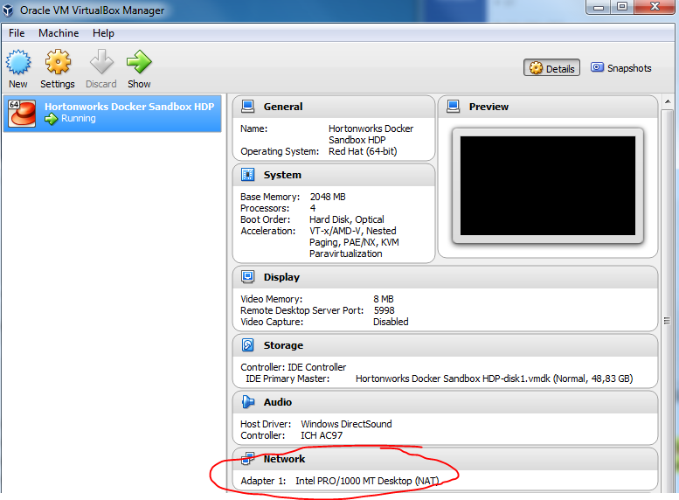The width and height of the screenshot is (679, 500).
Task: Click 'Controller: IDE Controller' storage line
Action: tap(293, 367)
